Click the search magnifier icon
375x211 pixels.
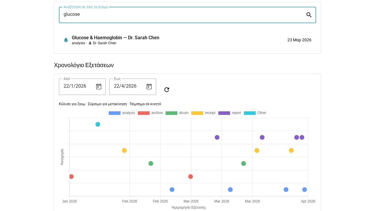coord(309,15)
